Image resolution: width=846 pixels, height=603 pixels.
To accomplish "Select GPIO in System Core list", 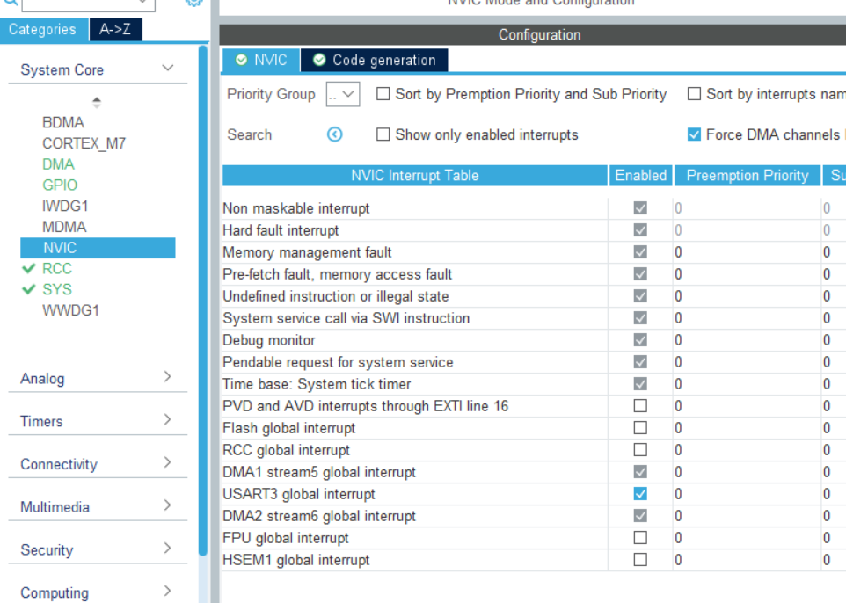I will coord(60,185).
